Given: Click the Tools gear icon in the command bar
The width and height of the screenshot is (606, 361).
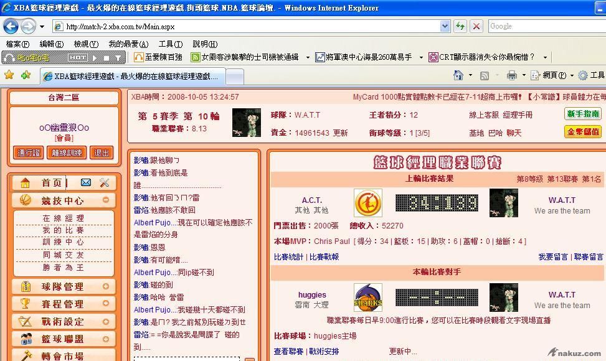Looking at the screenshot, I should coord(583,76).
